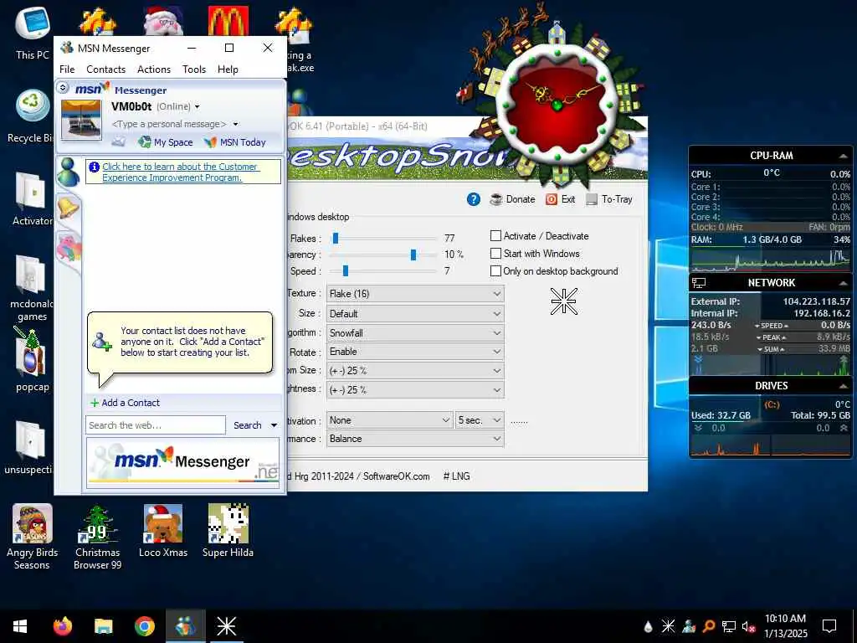The width and height of the screenshot is (857, 643).
Task: Toggle Activate / Deactivate checkbox
Action: coord(495,235)
